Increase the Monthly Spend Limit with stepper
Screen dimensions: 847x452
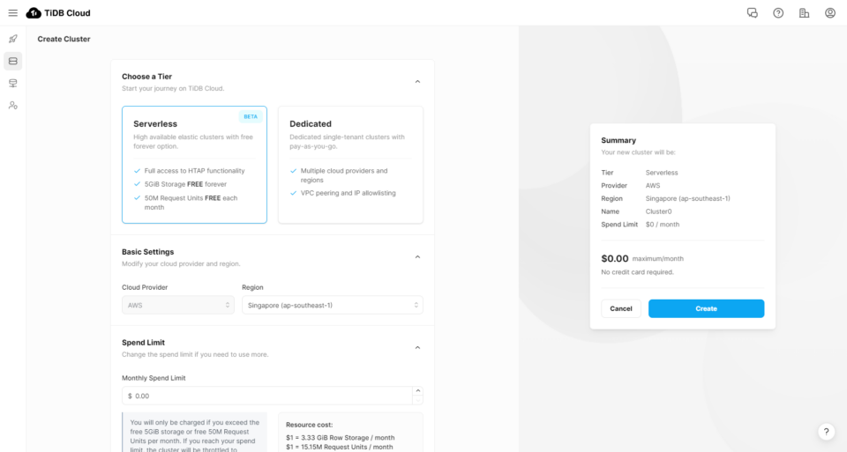coord(418,391)
